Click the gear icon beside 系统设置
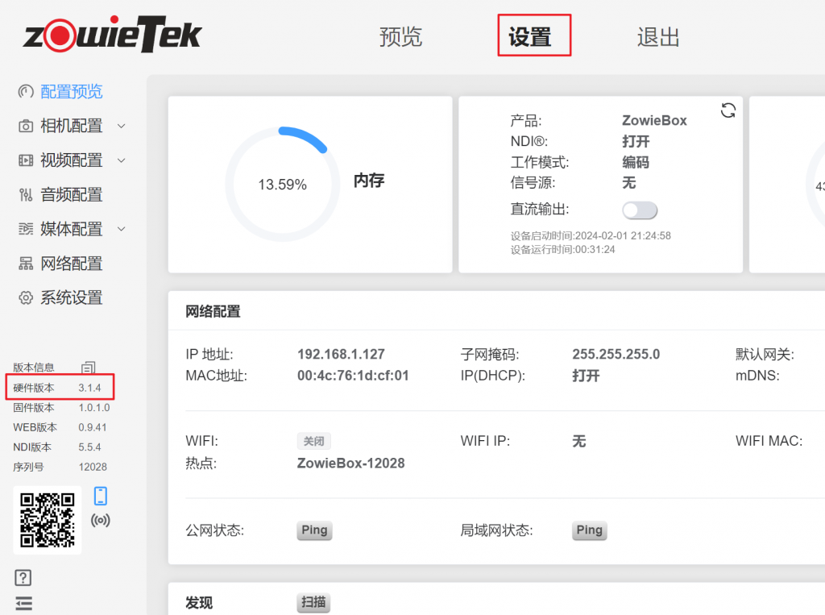Screen dimensions: 825x615 (x=26, y=297)
